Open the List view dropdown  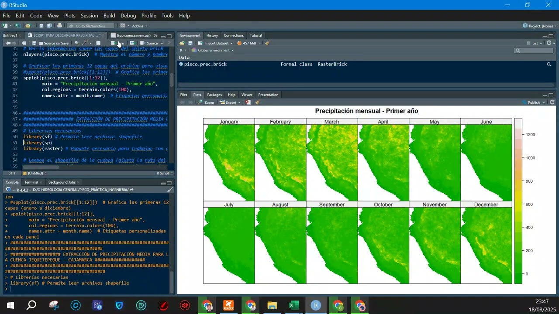pyautogui.click(x=535, y=43)
